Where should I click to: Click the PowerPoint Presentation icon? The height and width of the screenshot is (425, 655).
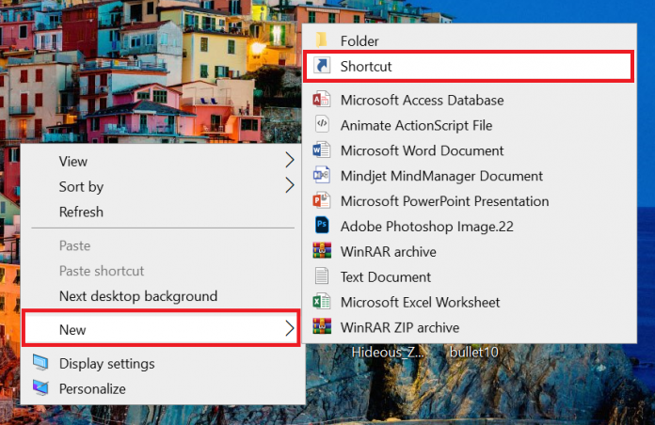click(x=322, y=201)
